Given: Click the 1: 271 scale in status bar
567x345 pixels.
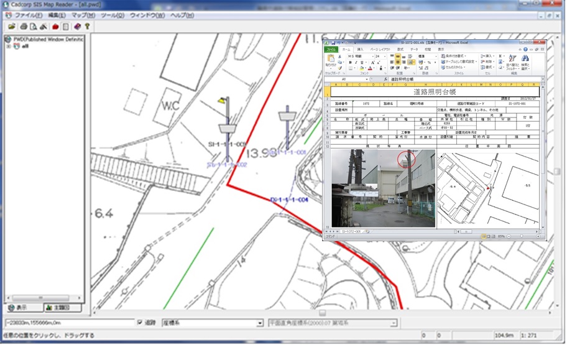Looking at the screenshot, I should tap(529, 335).
